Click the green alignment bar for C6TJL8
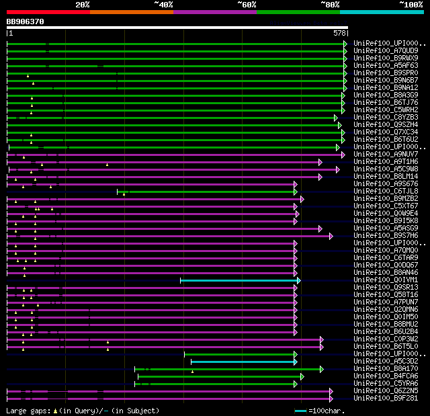The height and width of the screenshot is (416, 430). tap(206, 192)
